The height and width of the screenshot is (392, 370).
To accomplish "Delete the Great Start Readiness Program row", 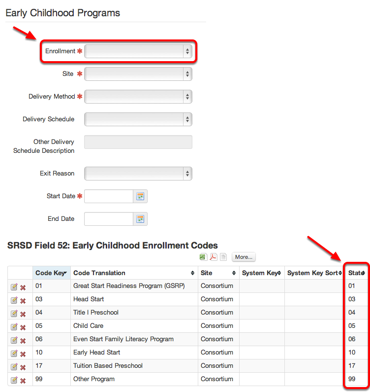I will point(23,287).
